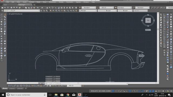The image size is (173, 97).
Task: Select the Model tab
Action: 5,88
